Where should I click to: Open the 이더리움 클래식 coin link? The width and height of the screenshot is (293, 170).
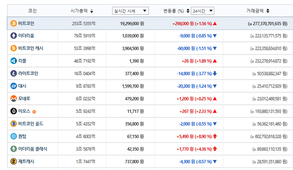(x=33, y=149)
